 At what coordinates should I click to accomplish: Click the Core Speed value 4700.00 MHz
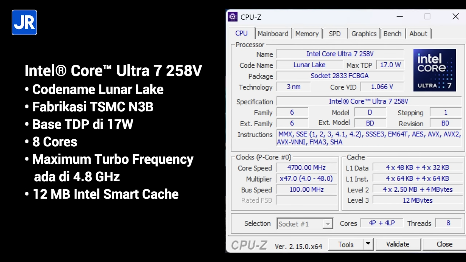(x=307, y=168)
